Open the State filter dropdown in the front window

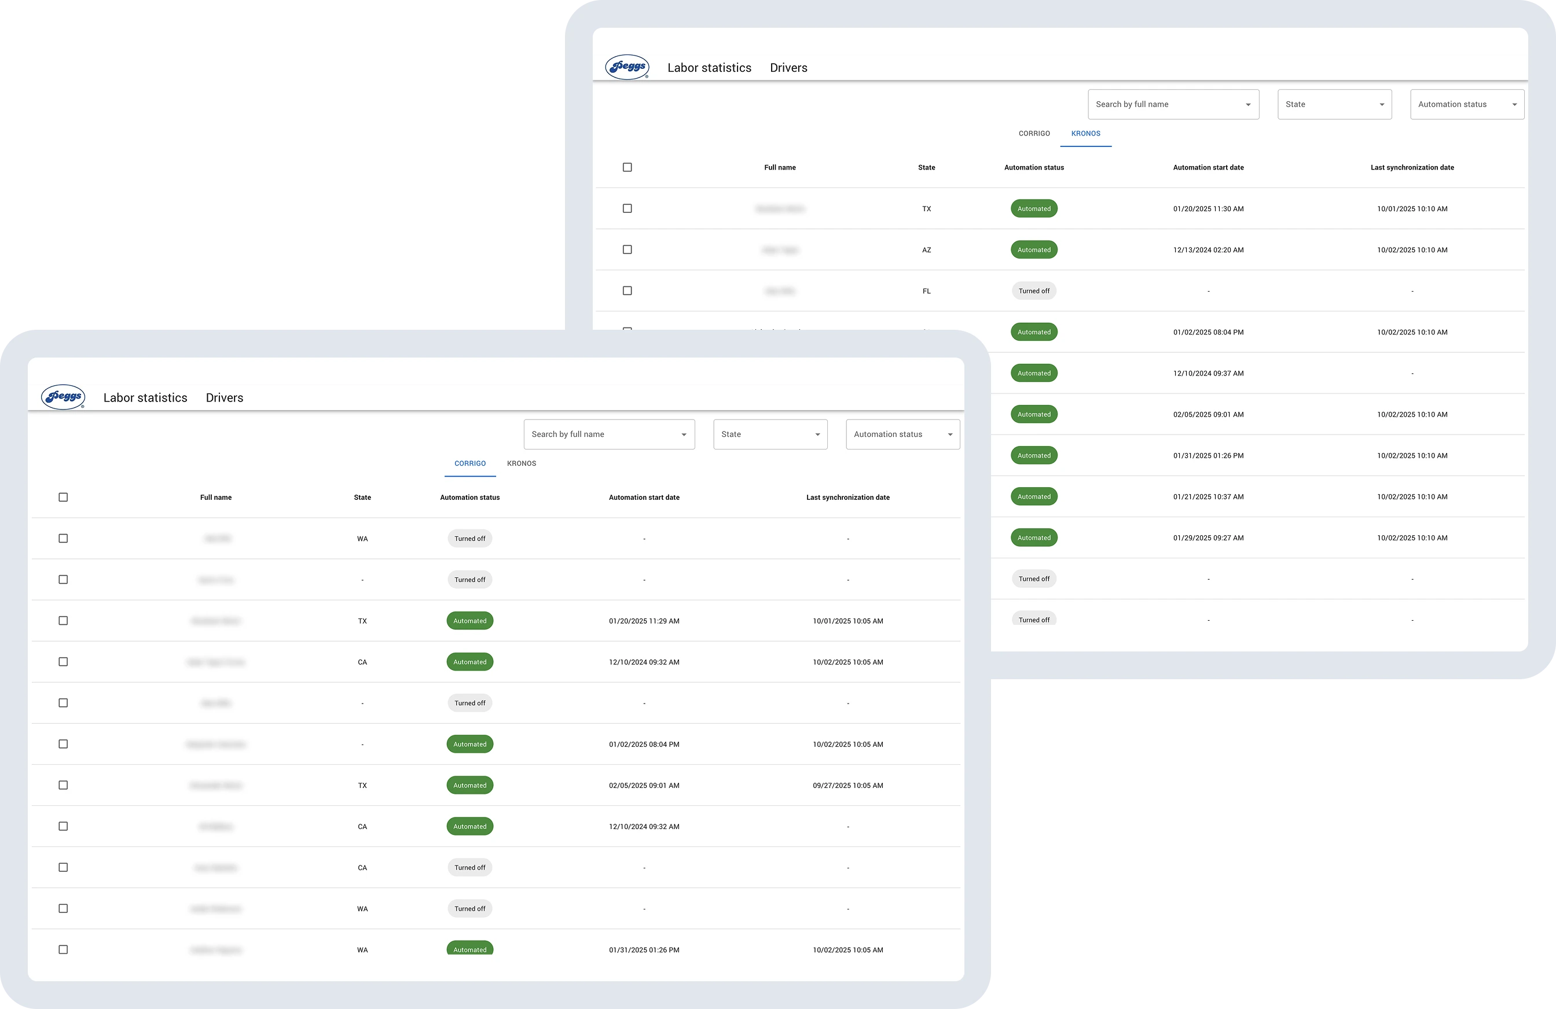770,434
